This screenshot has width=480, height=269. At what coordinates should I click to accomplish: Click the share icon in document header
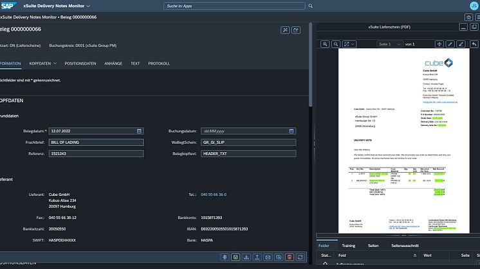point(296,30)
